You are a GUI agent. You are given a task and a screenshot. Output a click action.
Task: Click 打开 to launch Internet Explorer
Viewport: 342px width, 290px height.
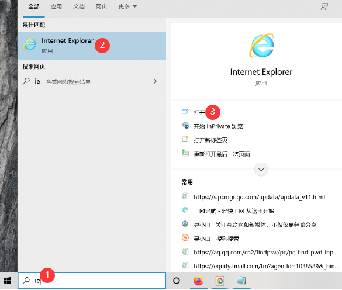pyautogui.click(x=199, y=112)
